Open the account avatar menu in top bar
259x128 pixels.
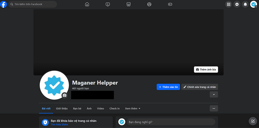(253, 5)
